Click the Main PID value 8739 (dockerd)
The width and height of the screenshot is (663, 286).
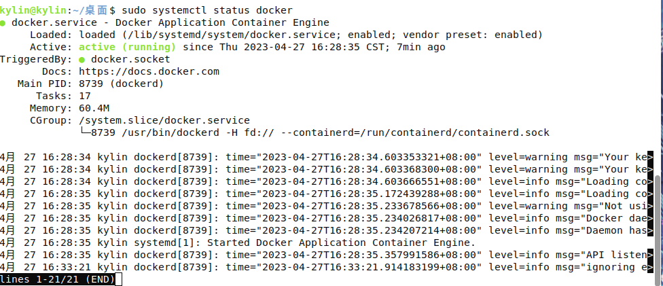pos(121,84)
